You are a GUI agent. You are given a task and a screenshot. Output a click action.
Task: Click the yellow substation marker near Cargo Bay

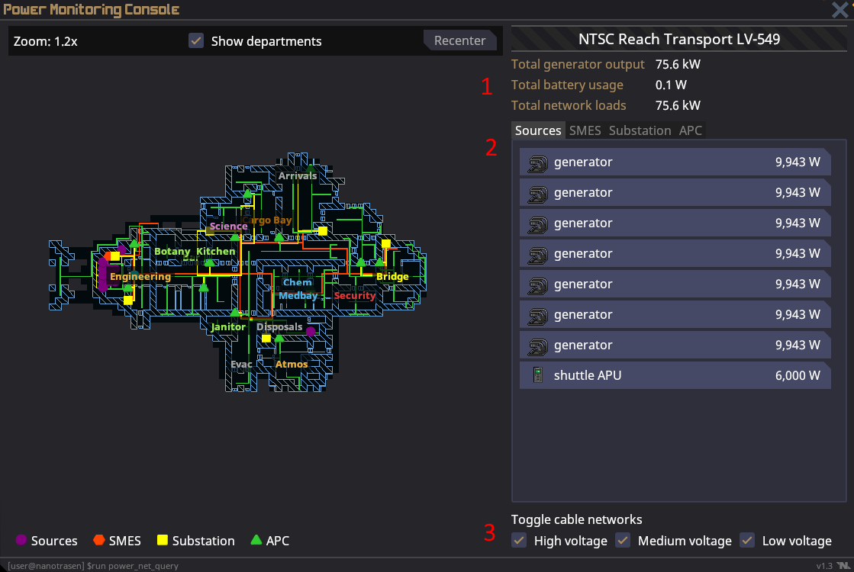coord(323,230)
